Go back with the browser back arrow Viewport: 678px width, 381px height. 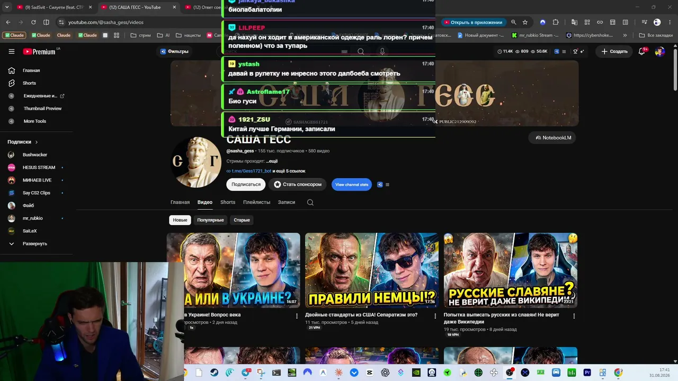(x=8, y=22)
